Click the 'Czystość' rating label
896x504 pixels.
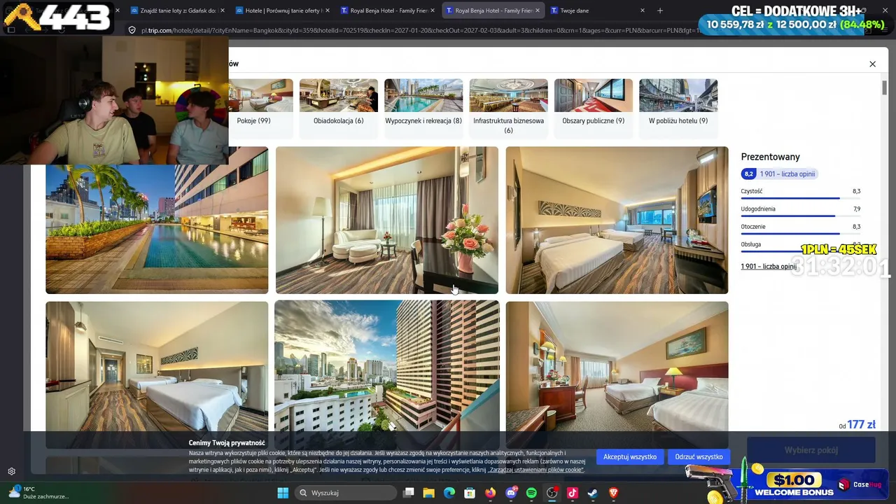click(x=752, y=191)
